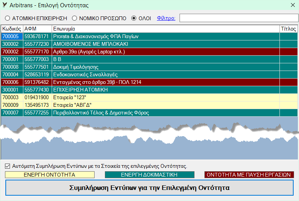
Task: Click Συμπλήρωση Εντύπων για την Επιλεγμένη Οντότητα button
Action: click(x=149, y=188)
